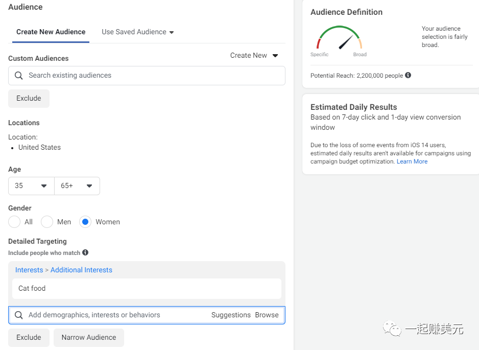Screen dimensions: 479x350
Task: Select the All gender option
Action: pyautogui.click(x=15, y=222)
